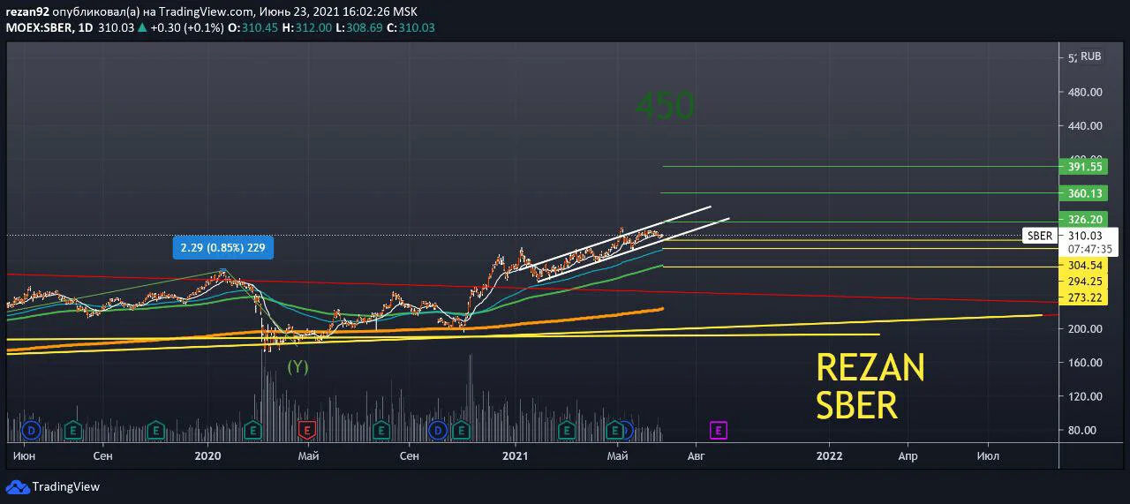Click the Авг time axis label
The image size is (1130, 504).
pos(697,455)
